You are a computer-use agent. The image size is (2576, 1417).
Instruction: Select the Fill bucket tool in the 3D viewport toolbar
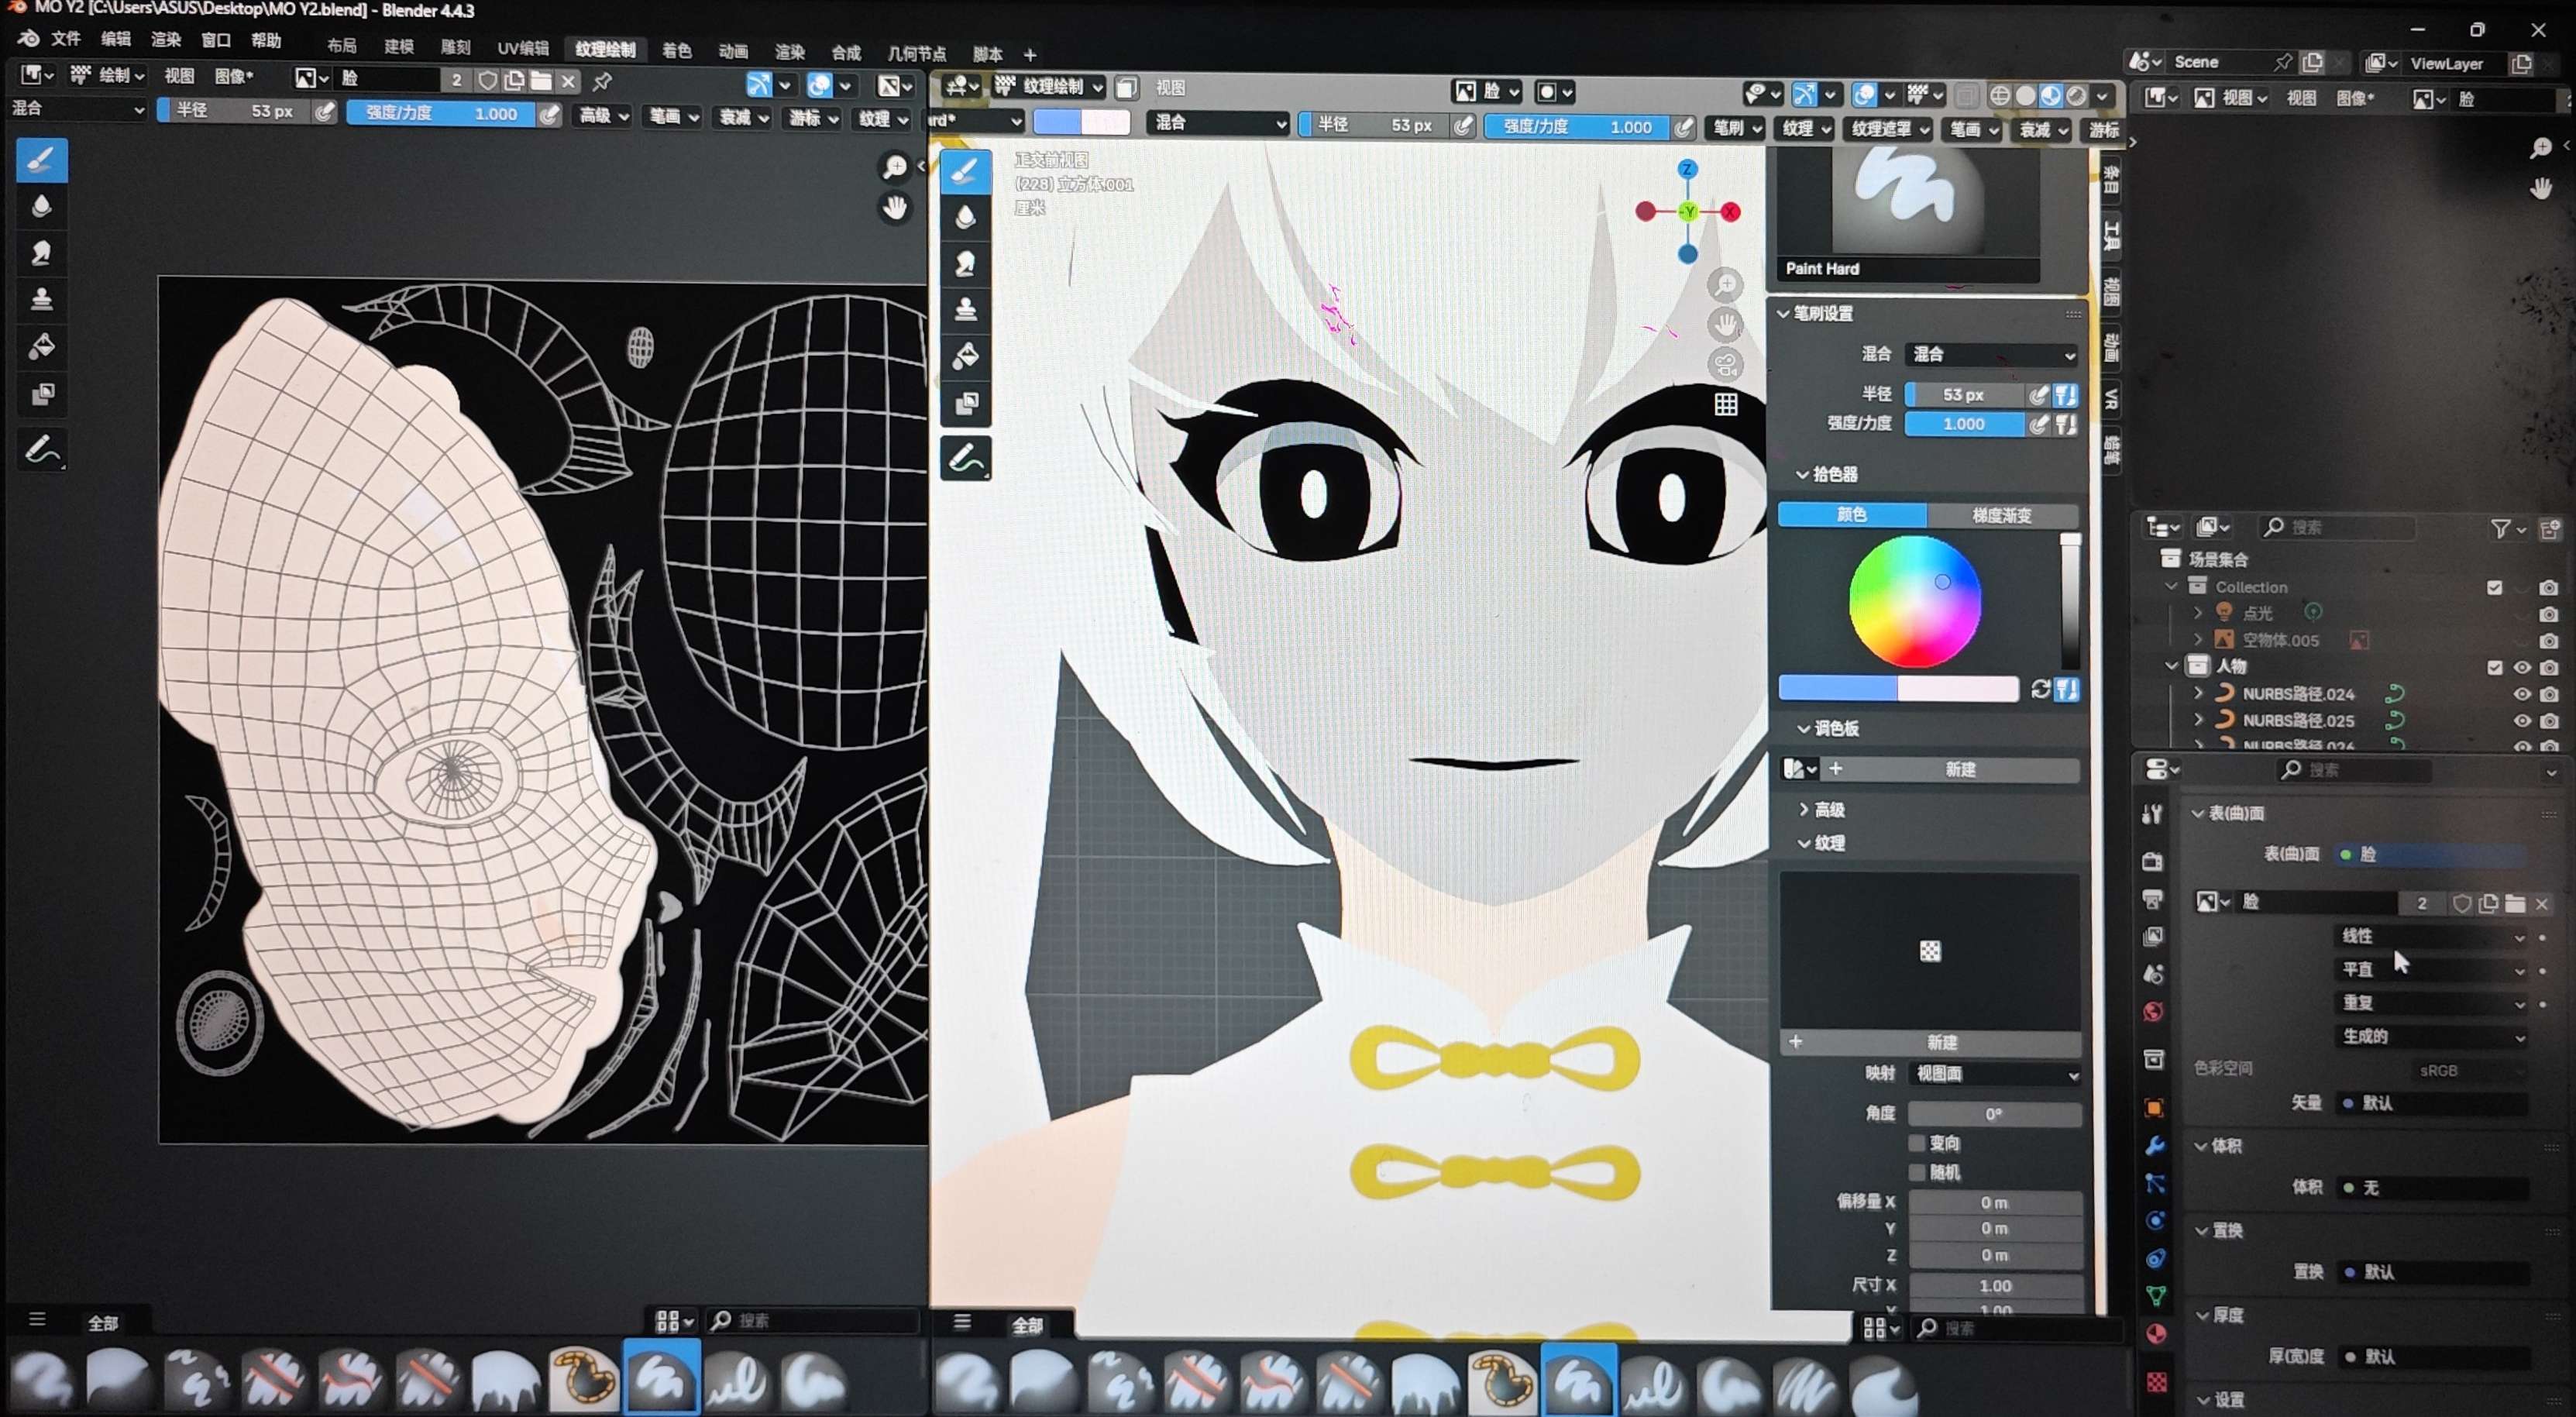tap(965, 357)
